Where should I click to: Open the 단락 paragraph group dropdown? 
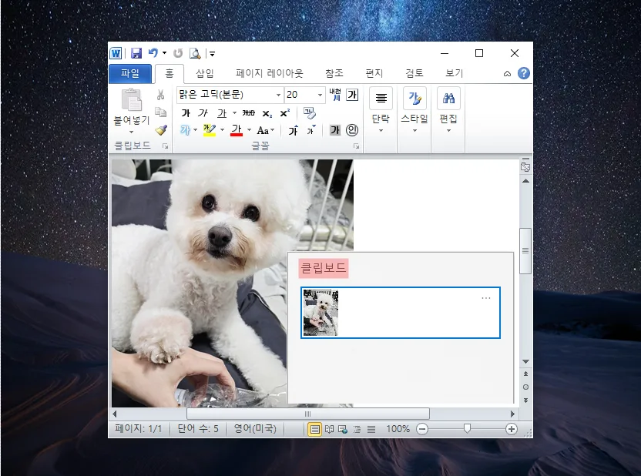(381, 131)
